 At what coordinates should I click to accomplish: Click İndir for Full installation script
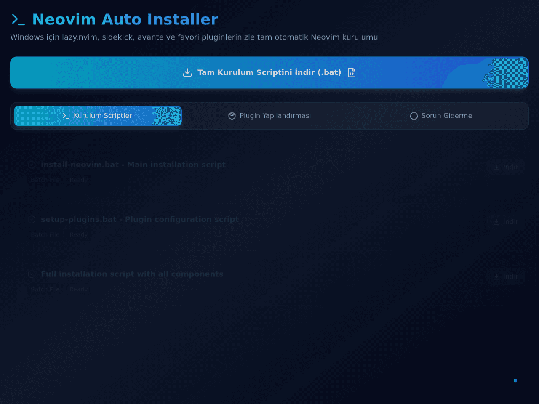(506, 276)
